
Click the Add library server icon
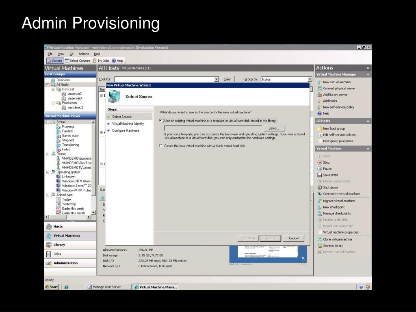[x=320, y=94]
